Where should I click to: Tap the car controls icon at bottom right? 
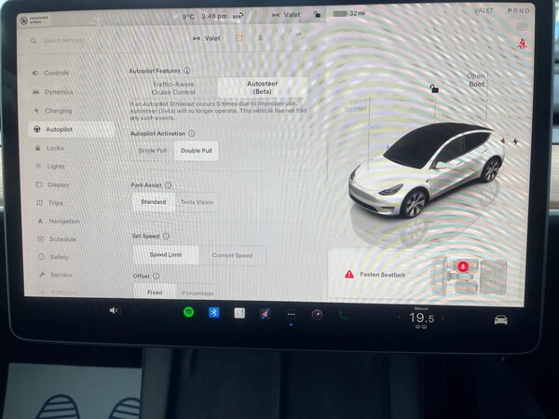(x=500, y=319)
